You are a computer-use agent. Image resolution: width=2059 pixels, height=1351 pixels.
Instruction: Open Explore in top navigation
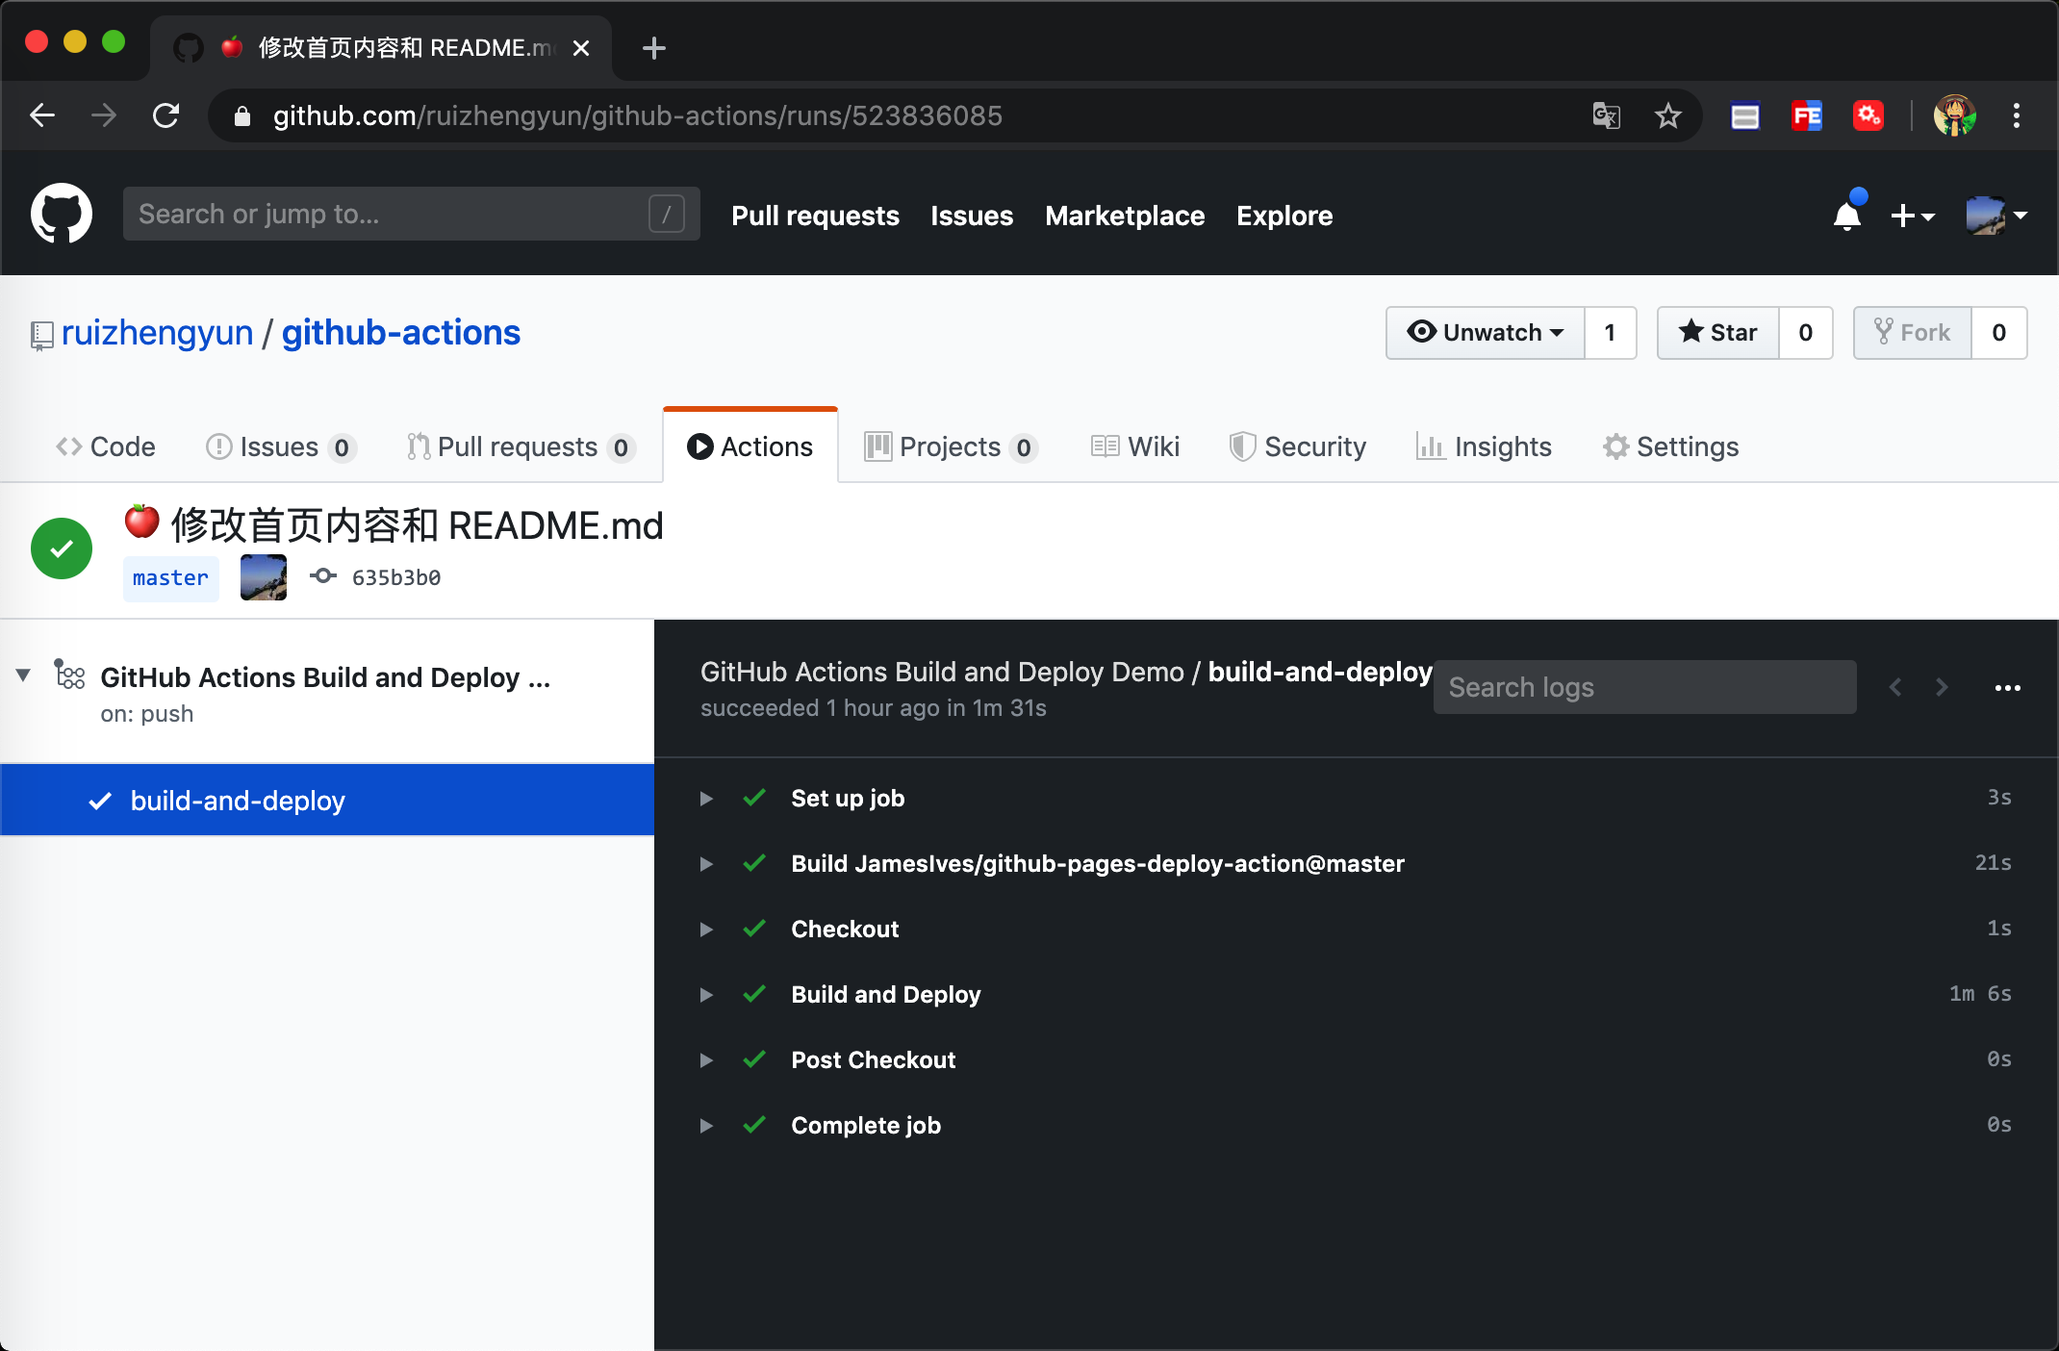click(1284, 216)
